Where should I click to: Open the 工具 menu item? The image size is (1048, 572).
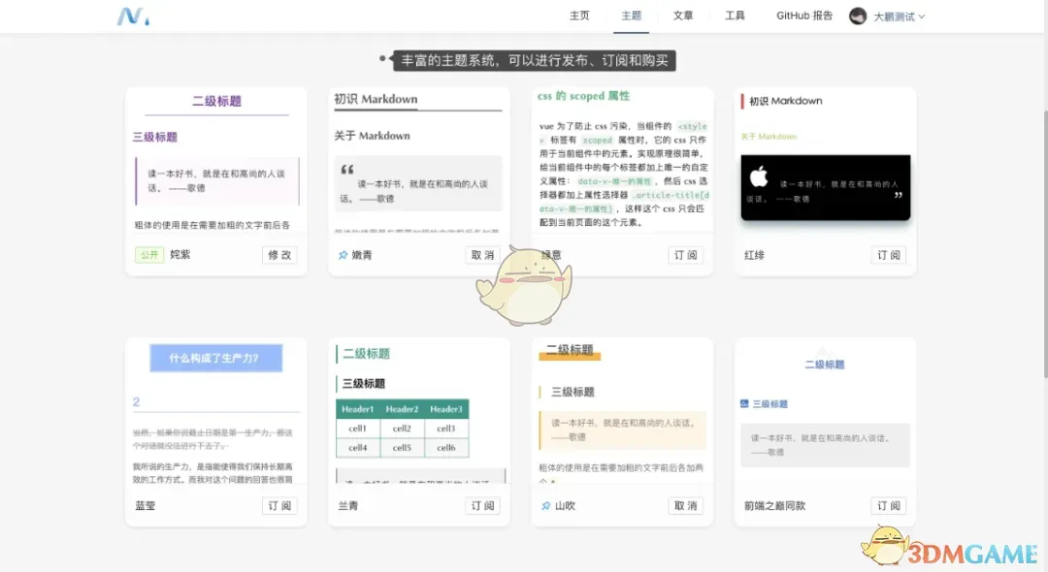(x=735, y=16)
